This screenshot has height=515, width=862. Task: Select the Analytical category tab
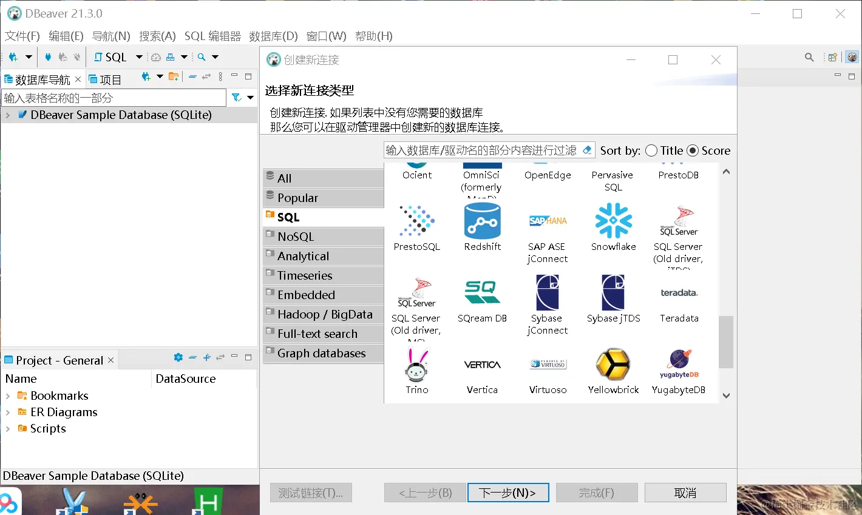[x=324, y=256]
